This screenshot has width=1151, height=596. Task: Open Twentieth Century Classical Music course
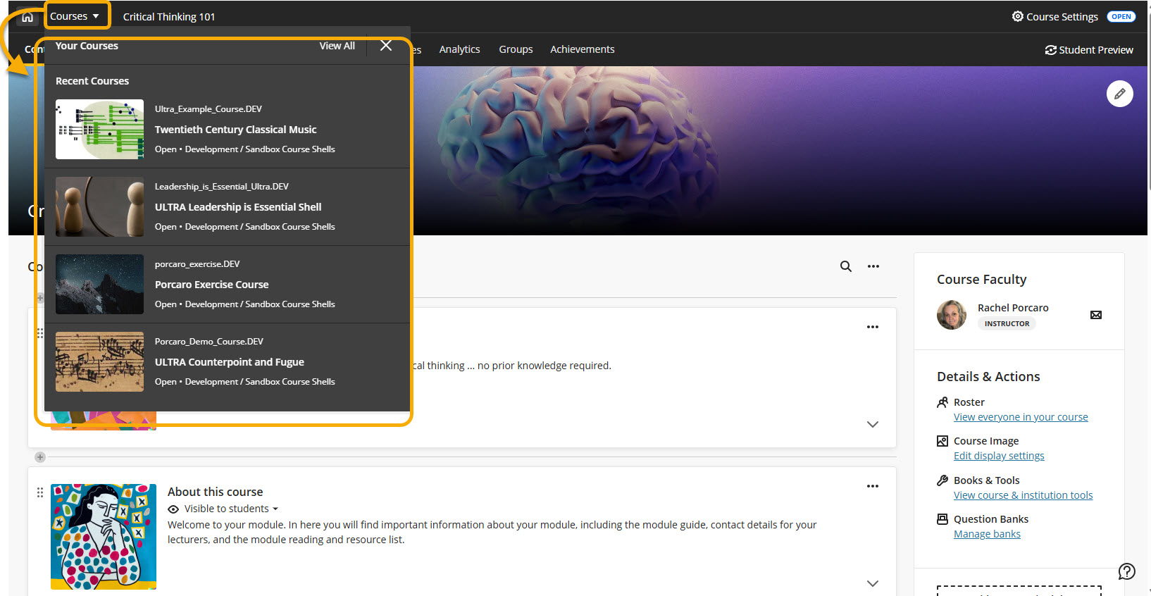(x=235, y=130)
